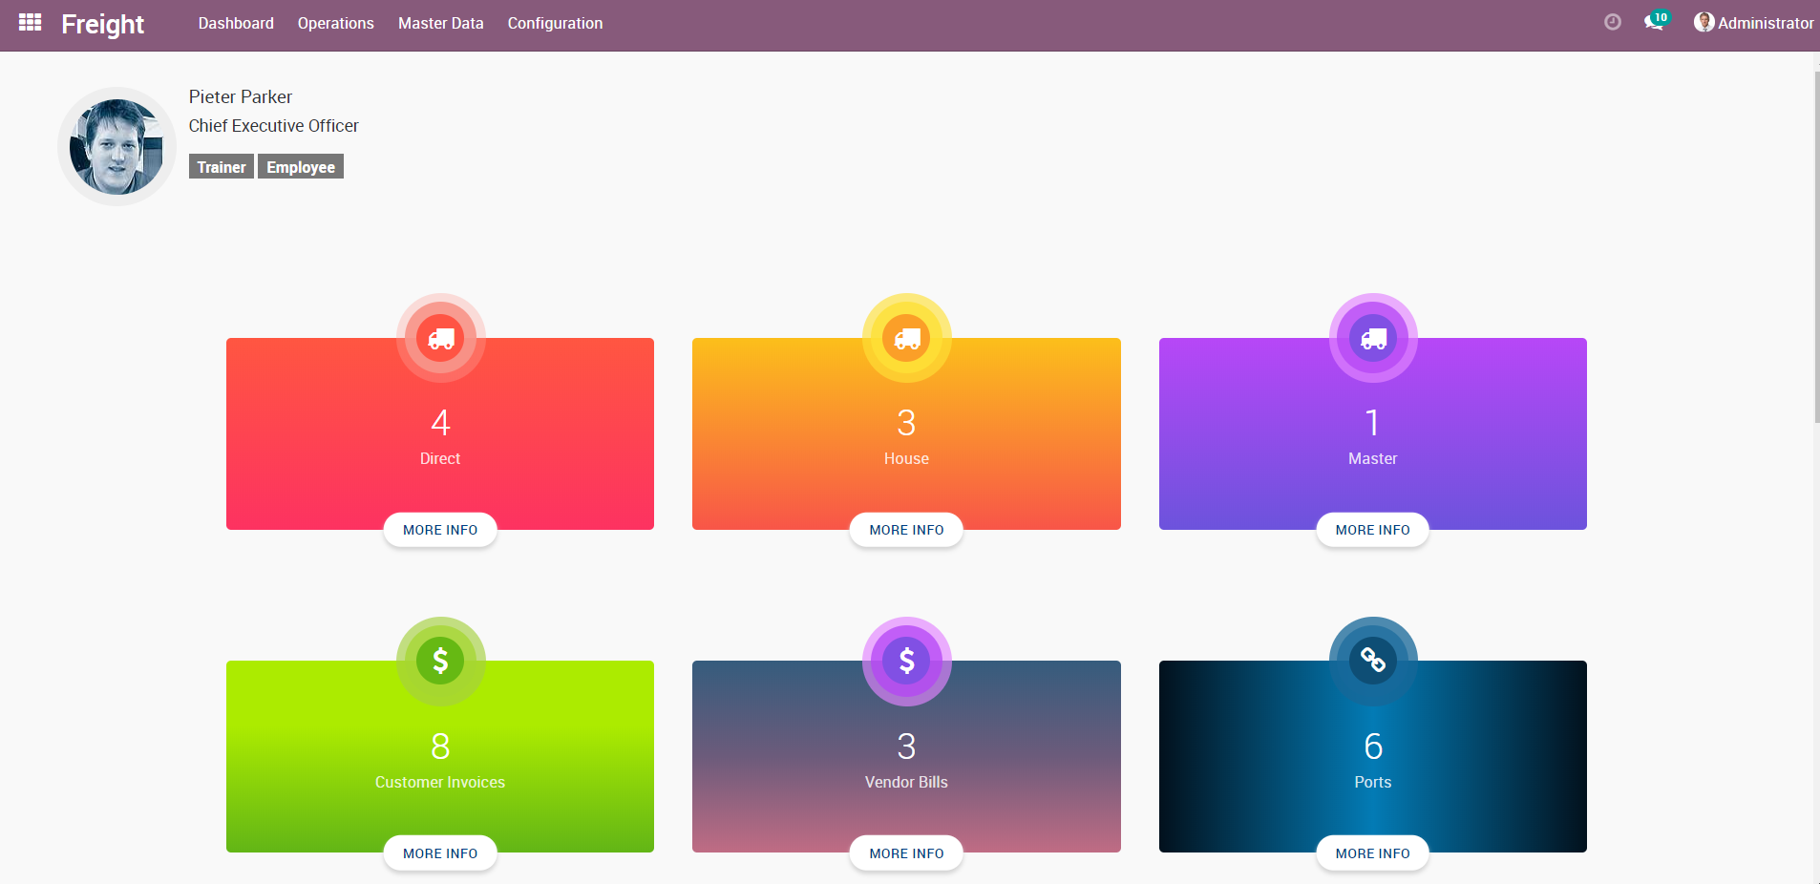Click More Info under Direct

[440, 530]
